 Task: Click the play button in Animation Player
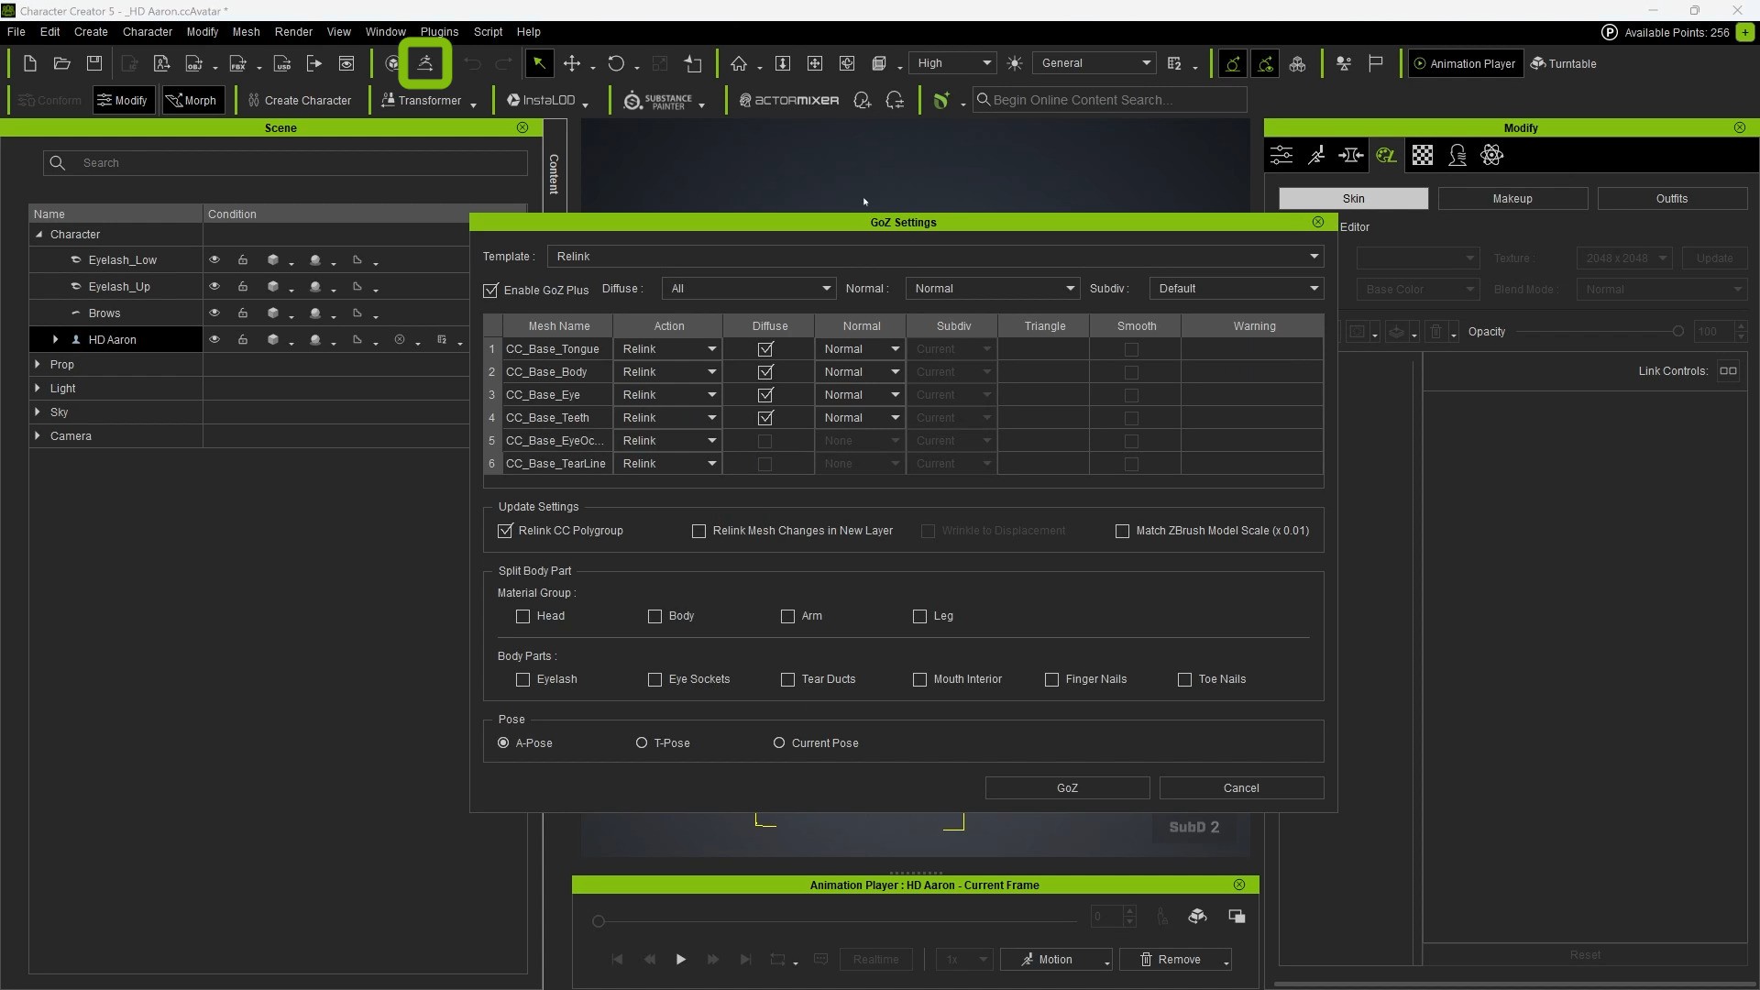[680, 959]
